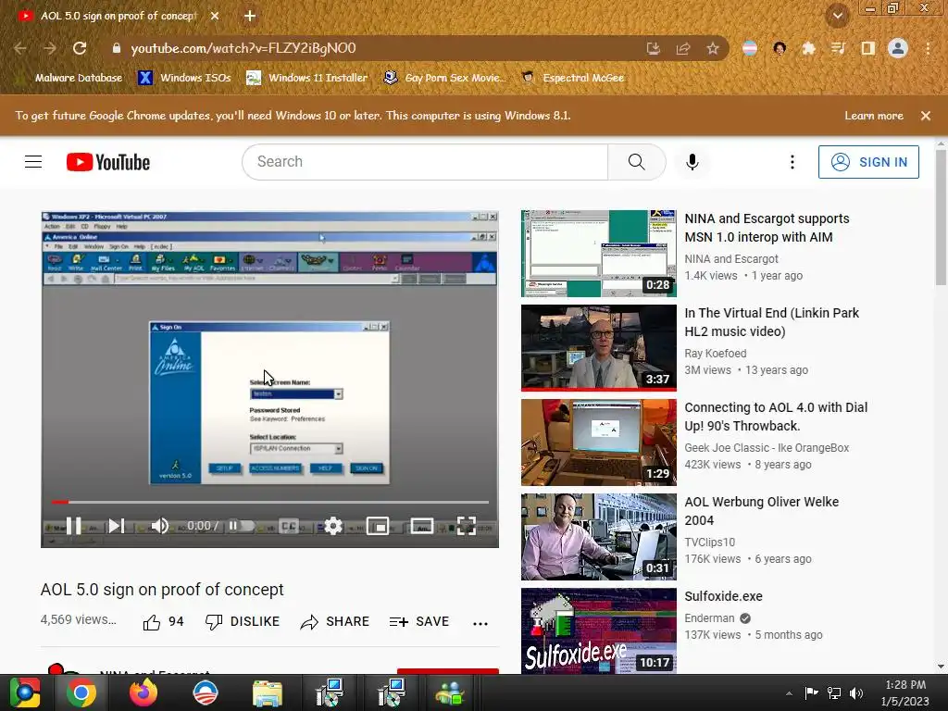
Task: Open AOL Werbung Oliver Welke 2004 video
Action: click(761, 511)
